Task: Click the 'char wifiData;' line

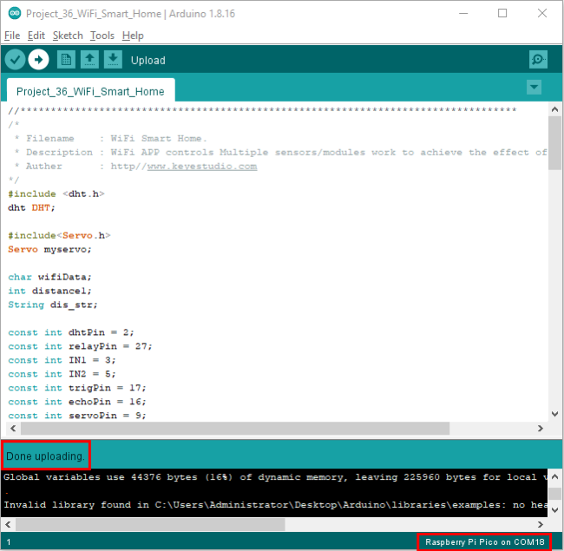Action: pos(49,277)
